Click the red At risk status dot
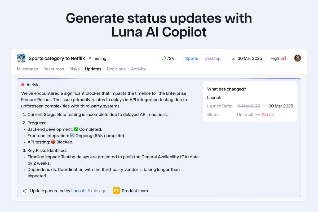This screenshot has width=318, height=212. click(x=23, y=85)
